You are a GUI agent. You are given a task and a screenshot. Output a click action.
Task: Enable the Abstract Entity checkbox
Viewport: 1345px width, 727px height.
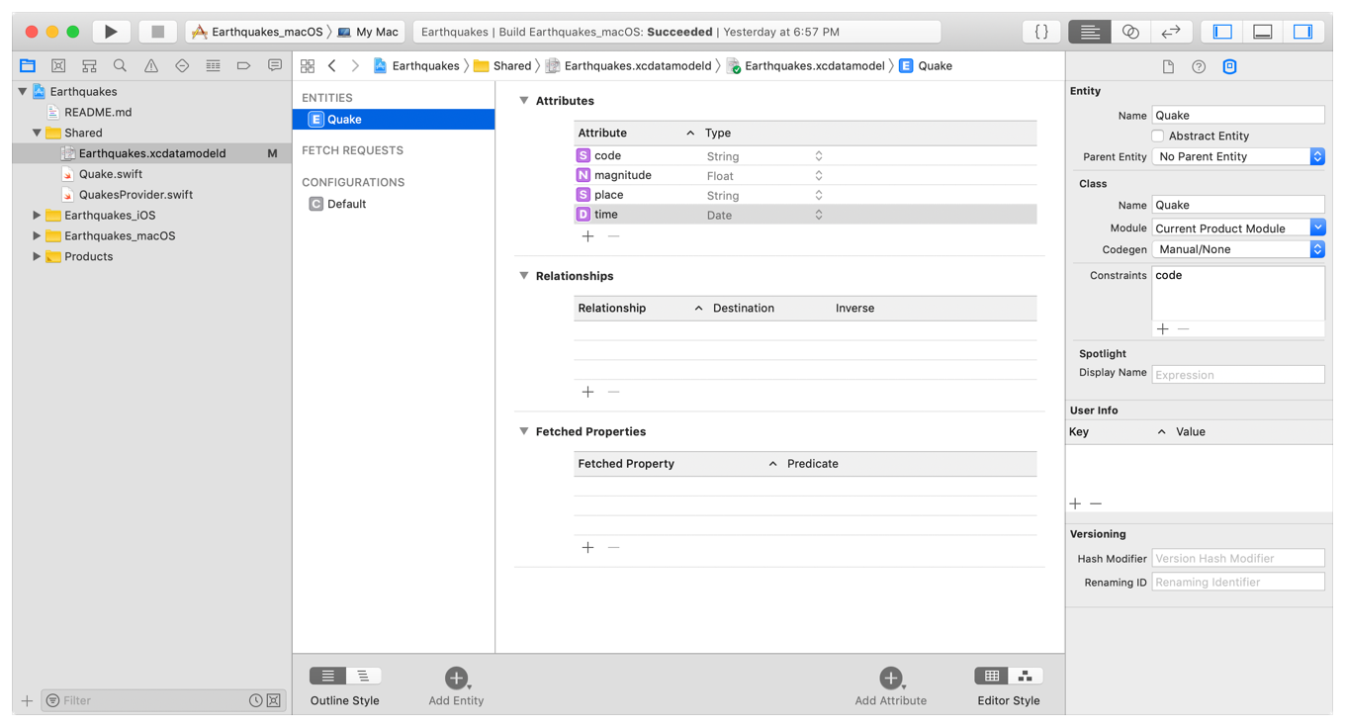point(1157,136)
